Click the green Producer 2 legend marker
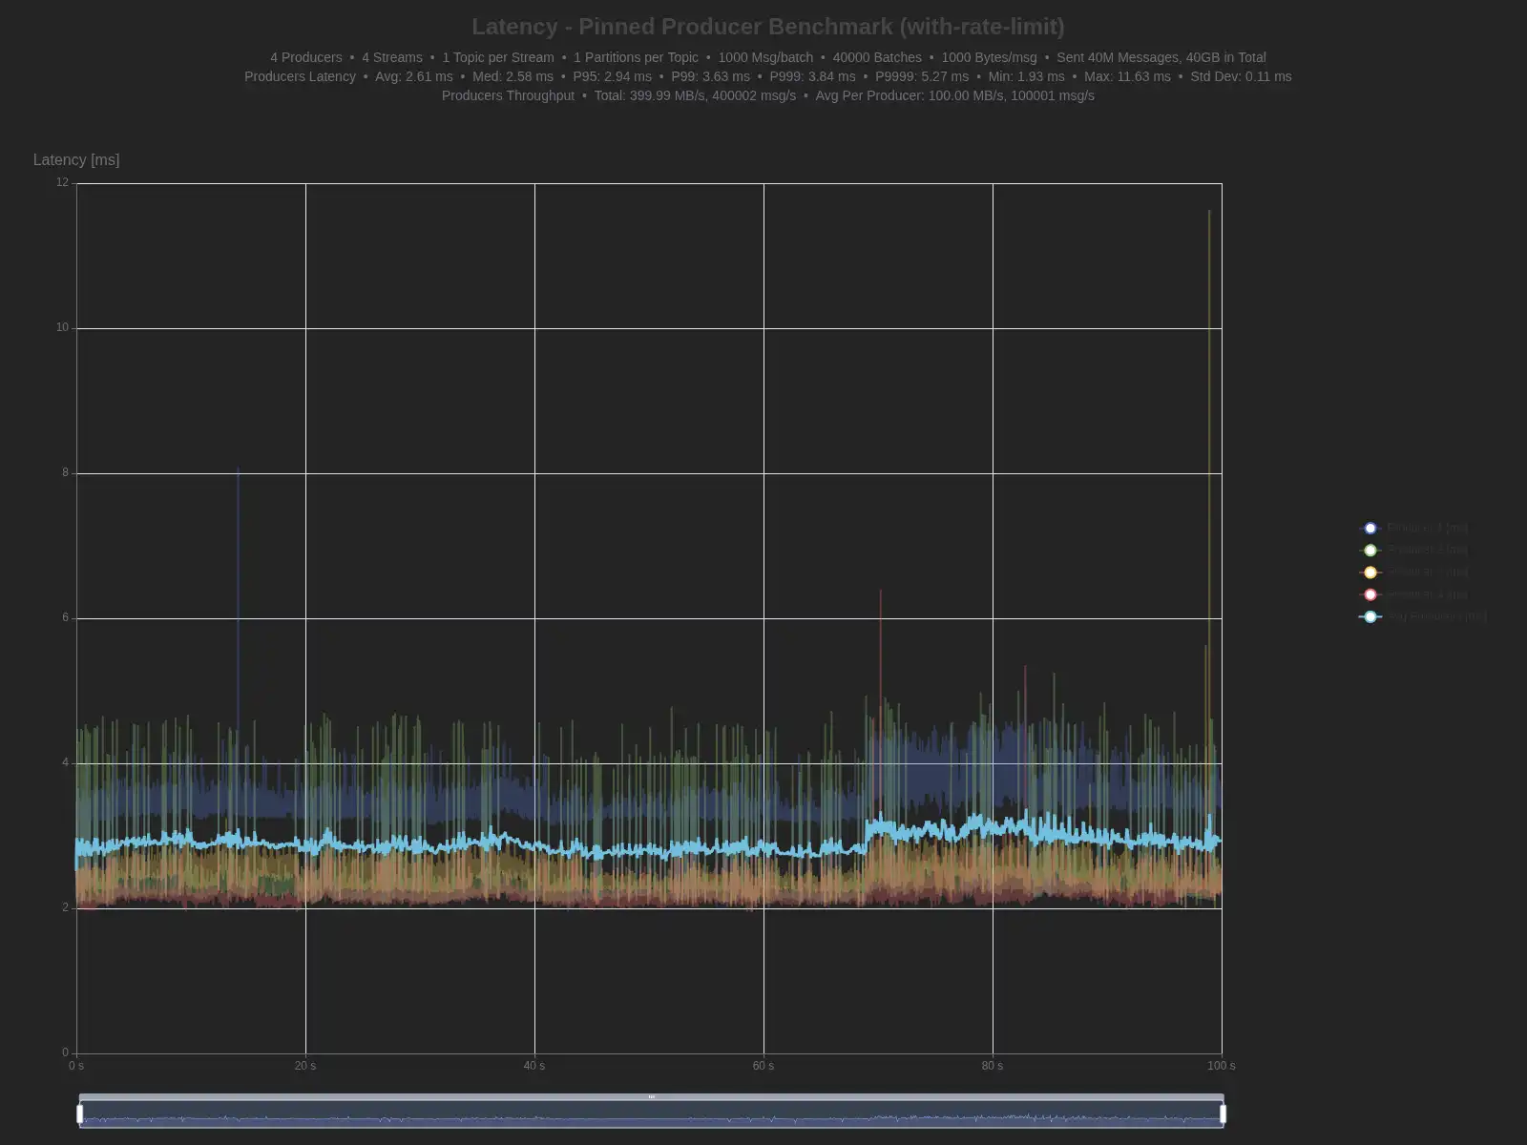Screen dimensions: 1527x1145 point(1370,551)
